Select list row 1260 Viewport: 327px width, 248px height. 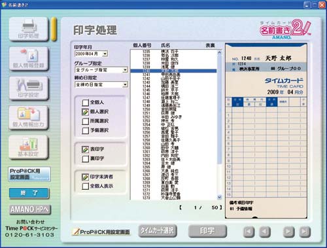pyautogui.click(x=173, y=148)
